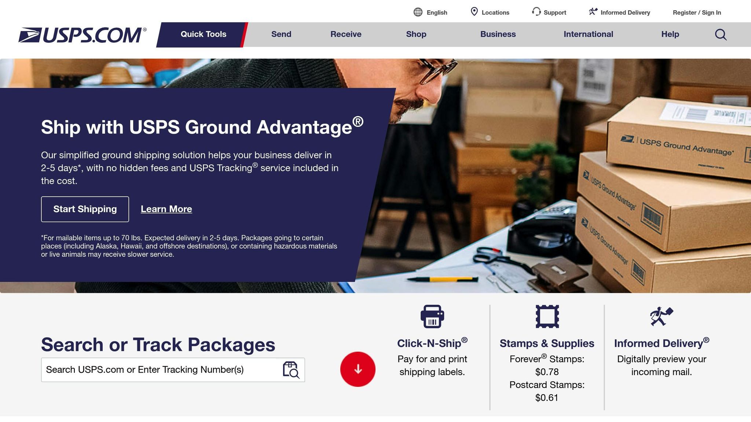Click the globe icon next to English
The width and height of the screenshot is (751, 422).
click(x=418, y=12)
